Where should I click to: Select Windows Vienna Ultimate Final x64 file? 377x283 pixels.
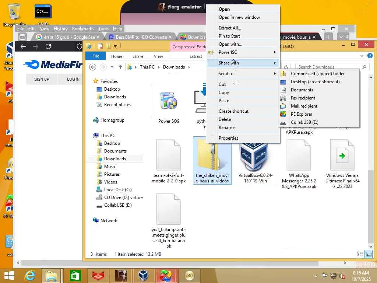pos(342,164)
